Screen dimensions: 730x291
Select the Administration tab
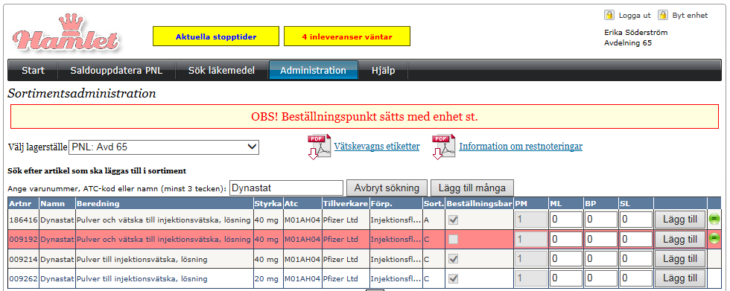(314, 71)
